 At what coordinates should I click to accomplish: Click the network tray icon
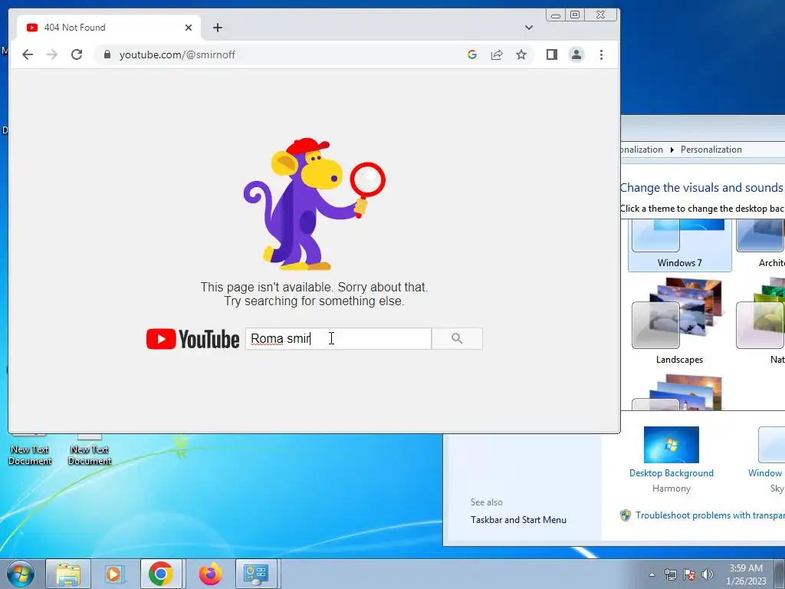click(670, 574)
